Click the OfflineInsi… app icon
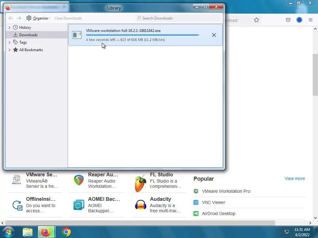Screen dimensions: 318x238 pos(17,205)
